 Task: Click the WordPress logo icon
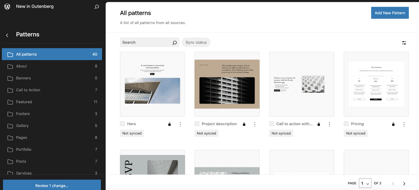(x=7, y=7)
